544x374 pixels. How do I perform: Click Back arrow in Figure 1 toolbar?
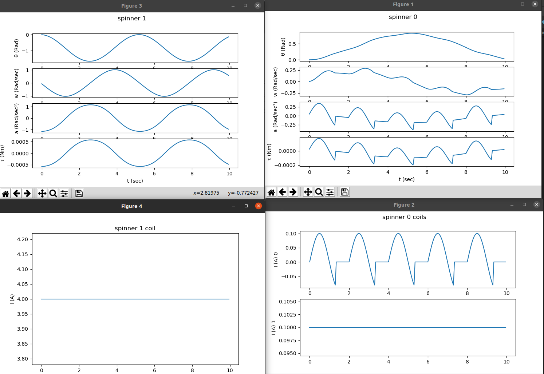pos(282,192)
